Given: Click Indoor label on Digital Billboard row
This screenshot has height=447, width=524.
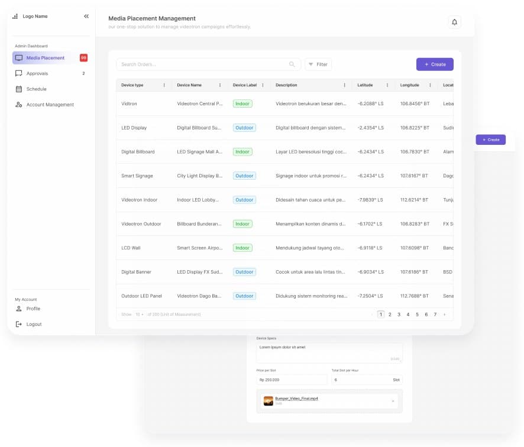Looking at the screenshot, I should click(242, 152).
